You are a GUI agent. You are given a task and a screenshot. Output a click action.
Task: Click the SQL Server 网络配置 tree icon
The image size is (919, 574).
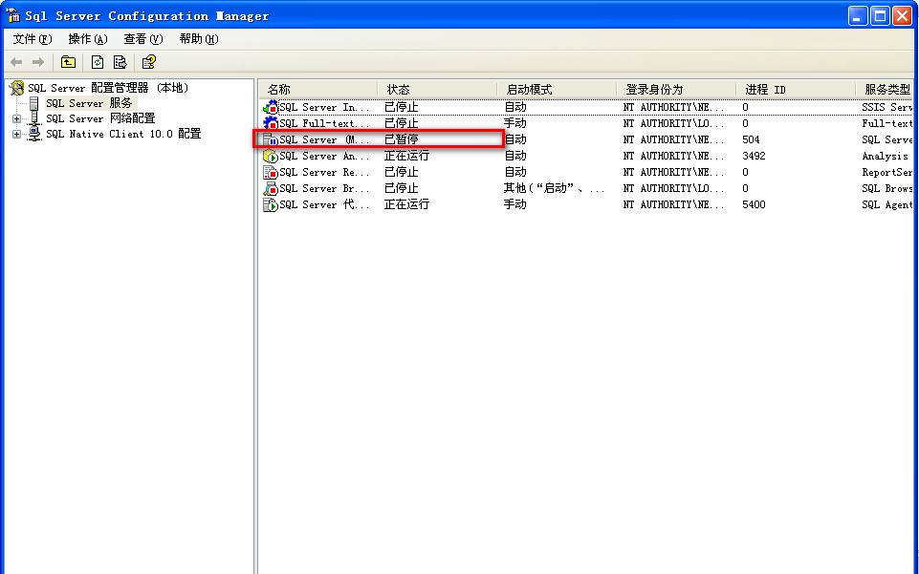[x=34, y=118]
